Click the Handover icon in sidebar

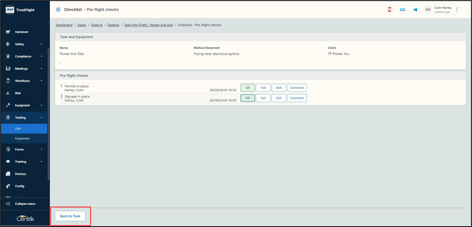click(8, 32)
